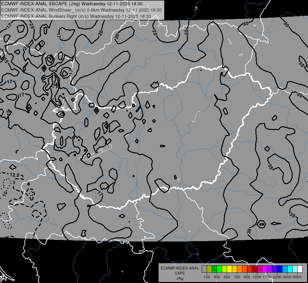The height and width of the screenshot is (283, 308).
Task: Click the 5000 legend scale value
Action: tap(297, 277)
